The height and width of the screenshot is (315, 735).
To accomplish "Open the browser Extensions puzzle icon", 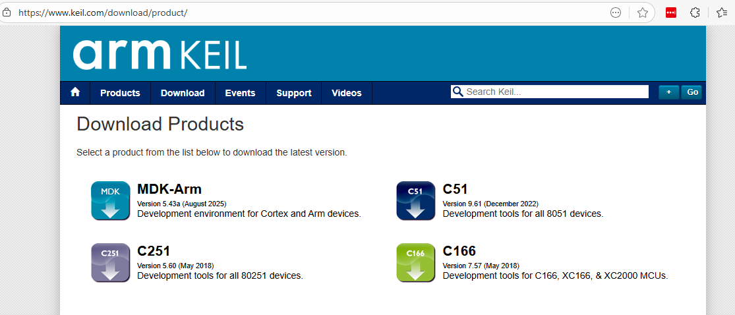I will coord(695,13).
